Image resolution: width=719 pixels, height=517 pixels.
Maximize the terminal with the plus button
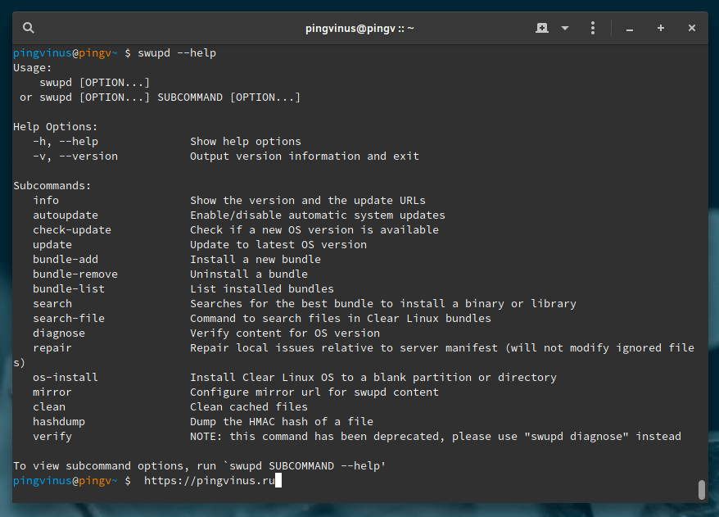pyautogui.click(x=661, y=28)
